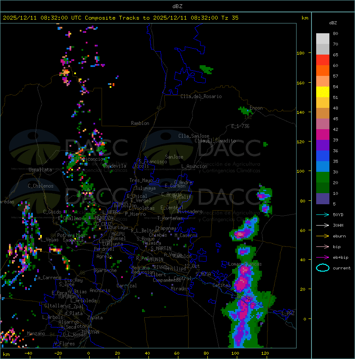Image resolution: width=355 pixels, height=359 pixels.
Task: Click the 'current' legend label
Action: click(342, 268)
